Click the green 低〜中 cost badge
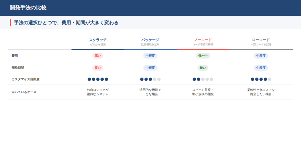301x168 pixels. [x=203, y=56]
